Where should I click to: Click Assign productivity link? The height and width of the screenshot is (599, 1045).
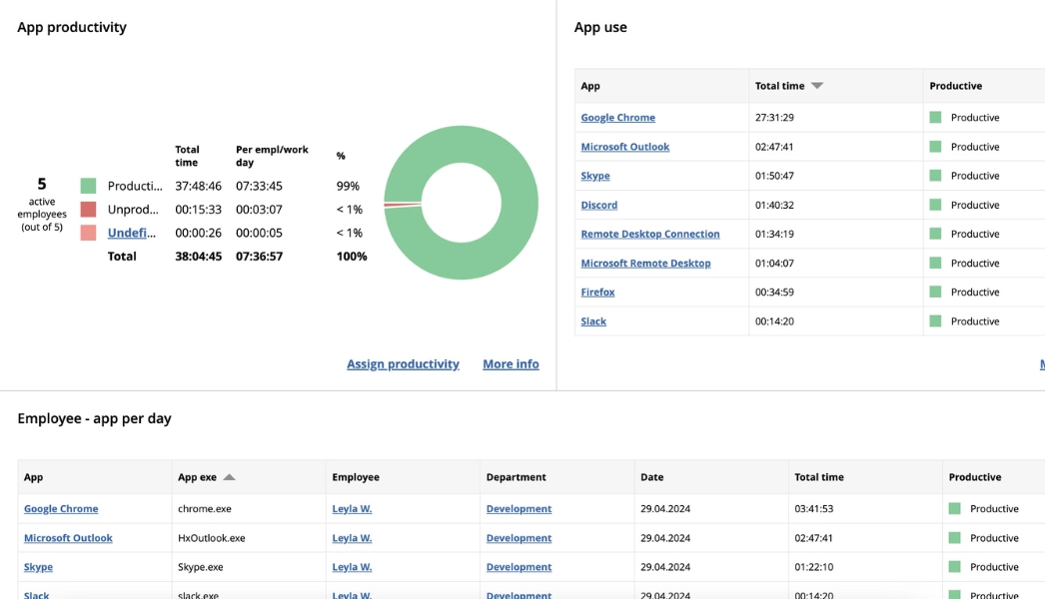click(403, 364)
